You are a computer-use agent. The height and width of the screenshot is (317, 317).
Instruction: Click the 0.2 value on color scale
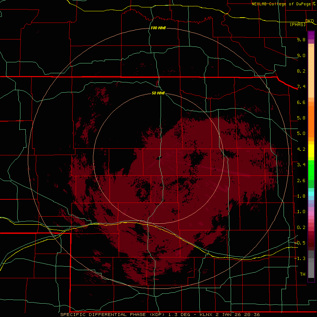pyautogui.click(x=301, y=228)
